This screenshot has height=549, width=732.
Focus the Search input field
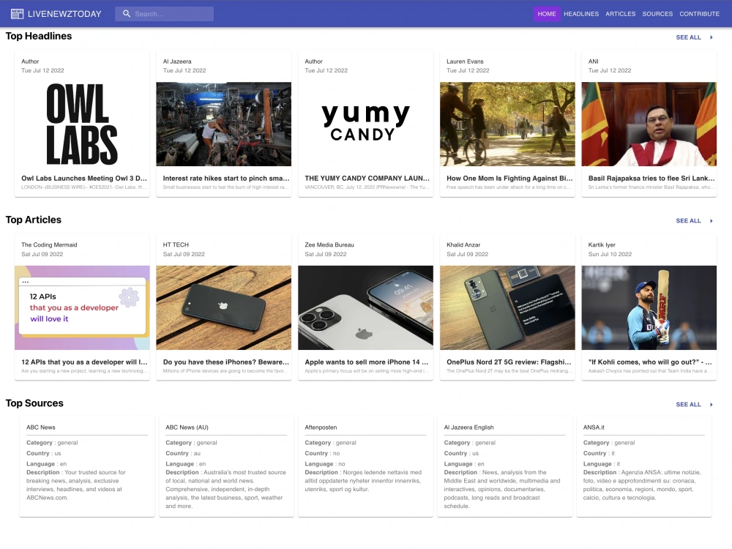click(164, 14)
